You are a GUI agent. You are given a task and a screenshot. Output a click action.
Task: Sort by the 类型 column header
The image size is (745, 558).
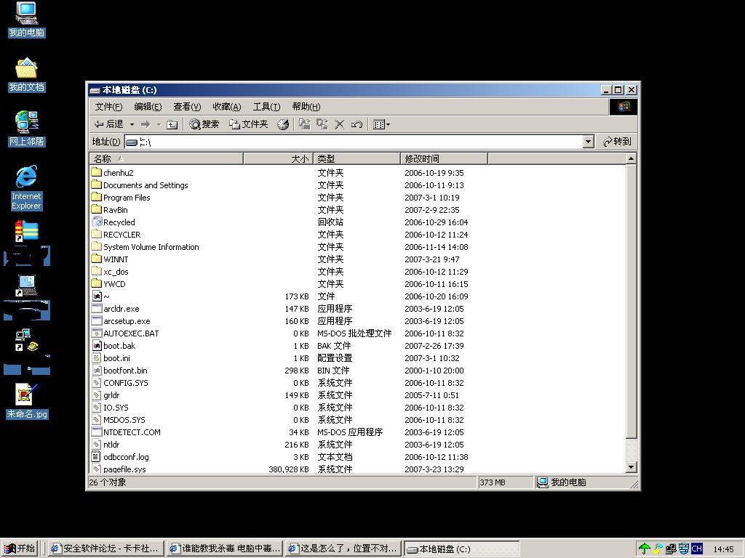click(x=356, y=158)
